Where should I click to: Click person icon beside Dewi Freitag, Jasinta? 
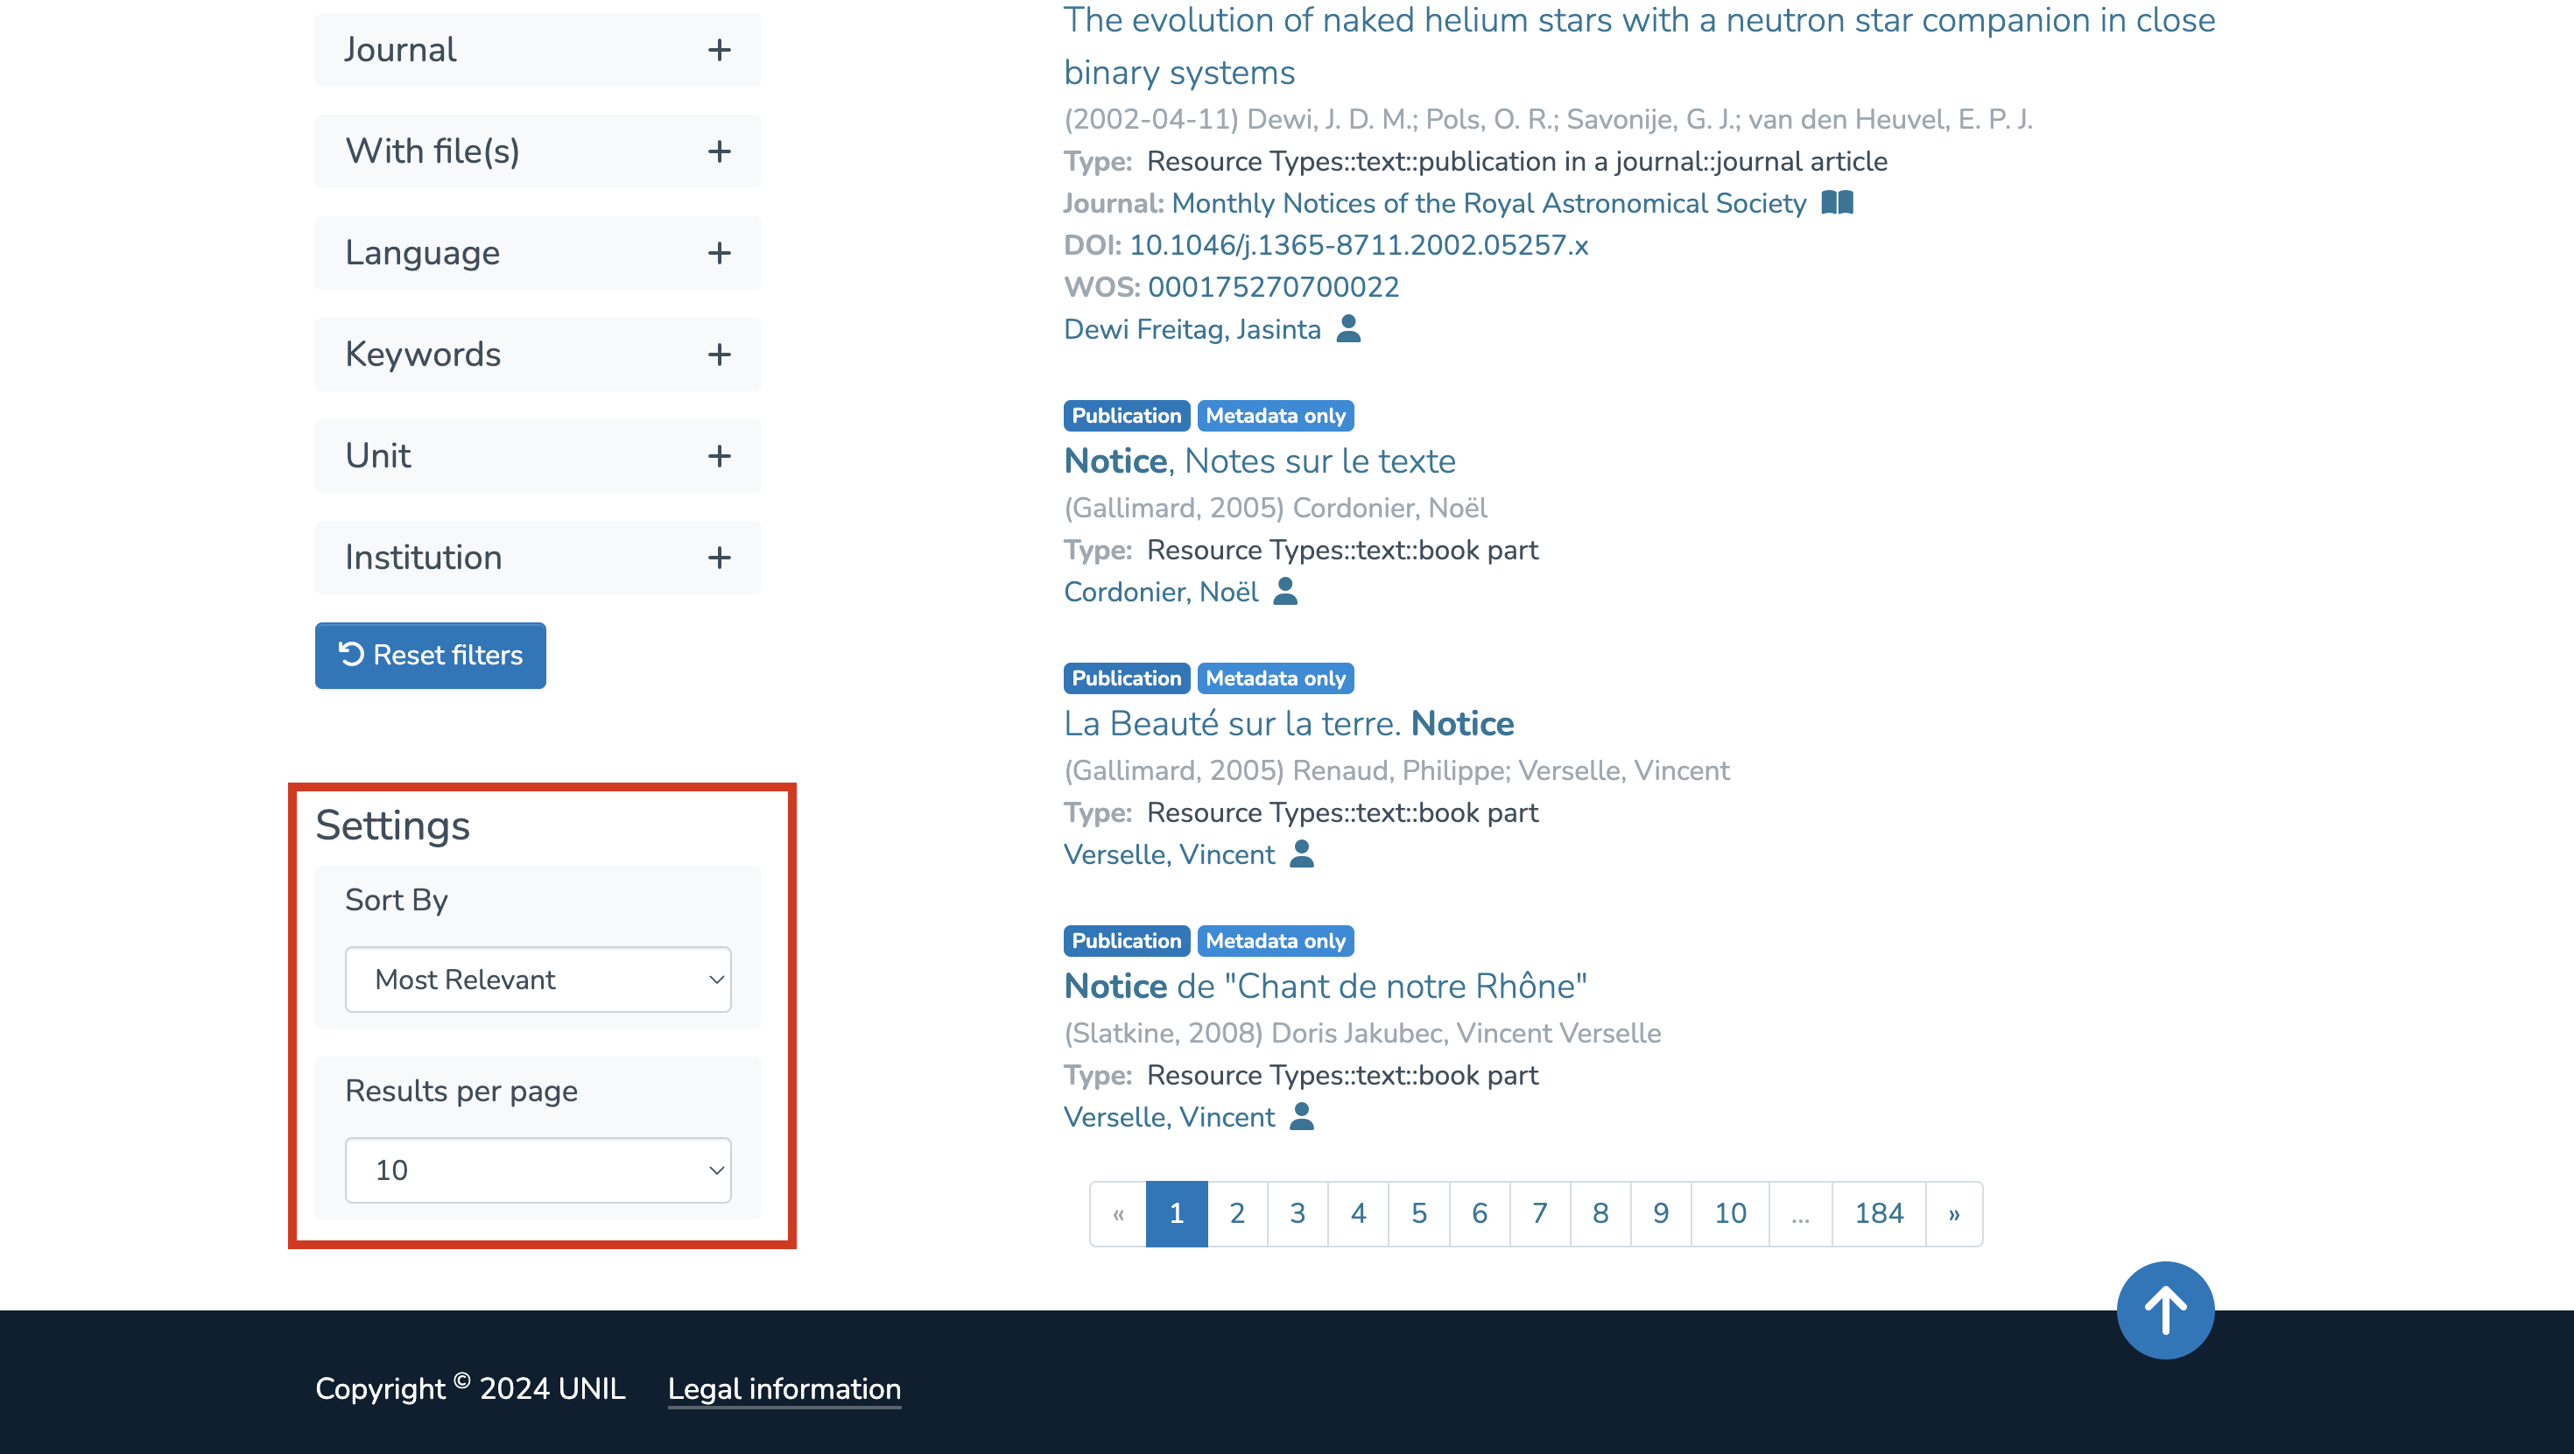click(x=1348, y=329)
